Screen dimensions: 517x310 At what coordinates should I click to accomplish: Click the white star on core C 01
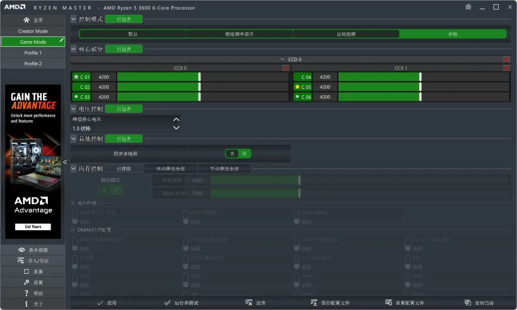[76, 77]
